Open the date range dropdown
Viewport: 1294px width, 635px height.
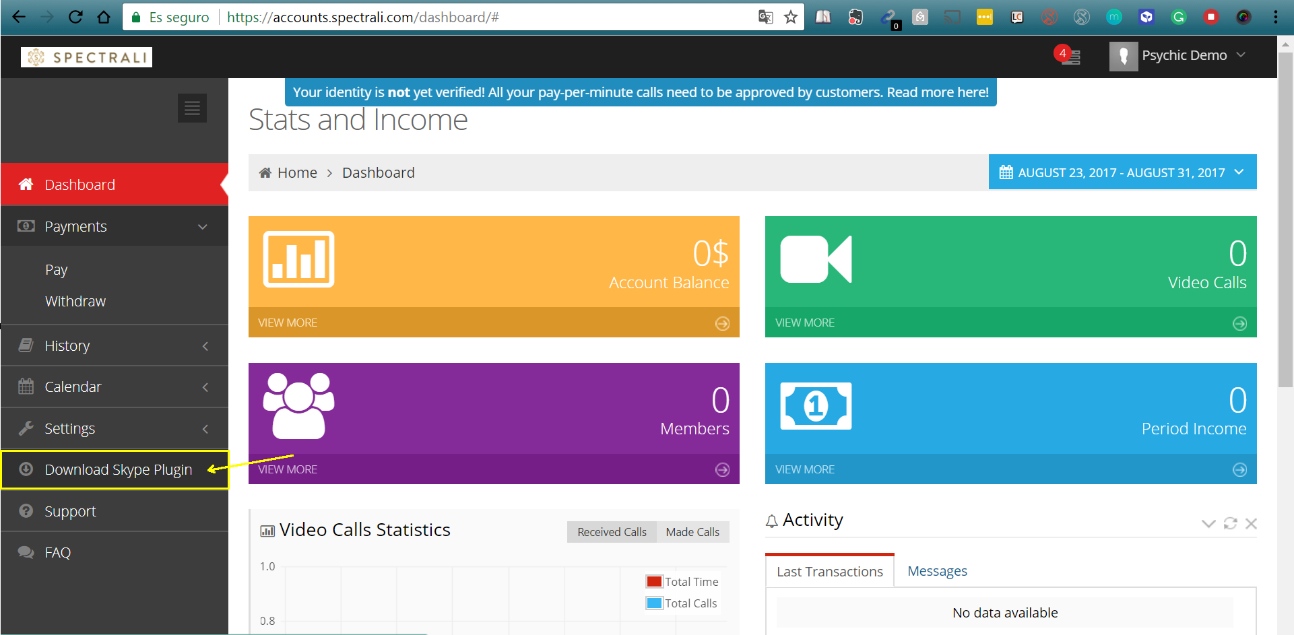pos(1122,172)
